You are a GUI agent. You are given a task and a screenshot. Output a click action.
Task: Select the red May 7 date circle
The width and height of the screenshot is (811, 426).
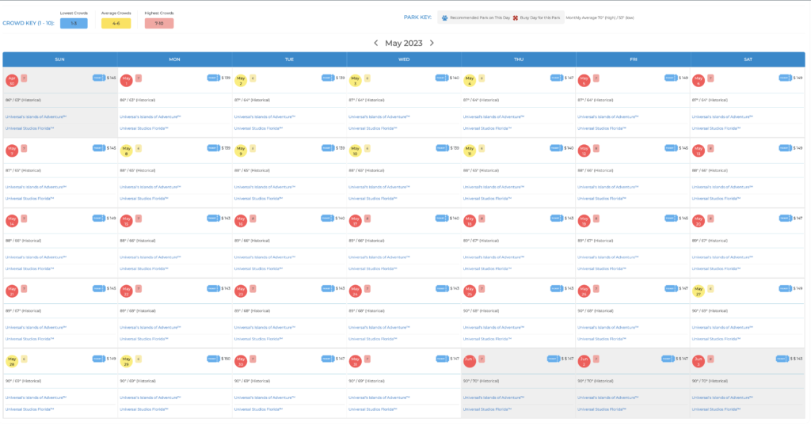12,149
